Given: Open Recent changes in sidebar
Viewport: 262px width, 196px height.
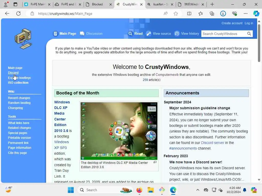Looking at the screenshot, I should (x=19, y=98).
